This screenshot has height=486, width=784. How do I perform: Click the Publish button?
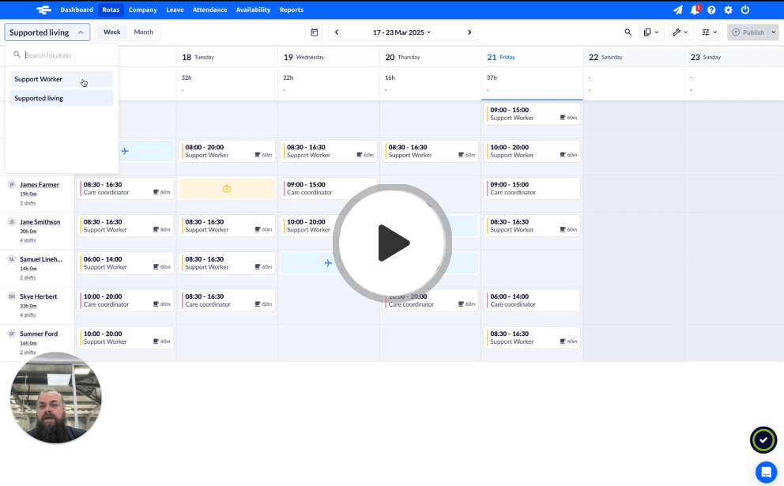click(x=748, y=32)
